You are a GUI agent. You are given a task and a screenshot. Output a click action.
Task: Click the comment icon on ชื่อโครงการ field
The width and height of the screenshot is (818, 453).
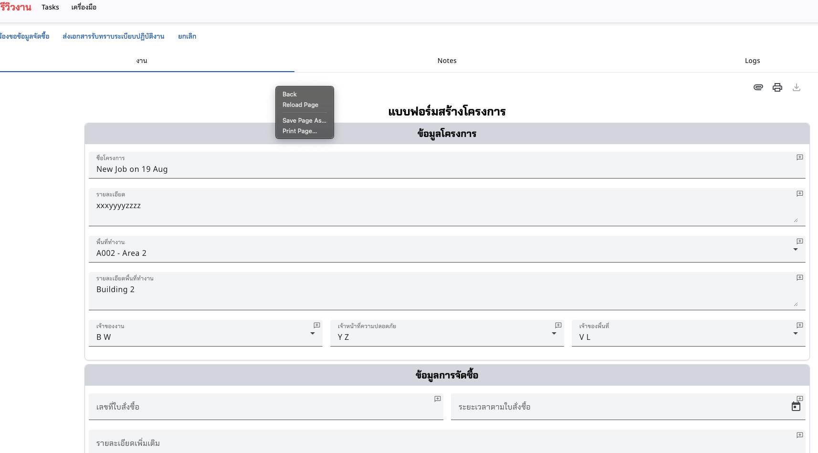[799, 157]
